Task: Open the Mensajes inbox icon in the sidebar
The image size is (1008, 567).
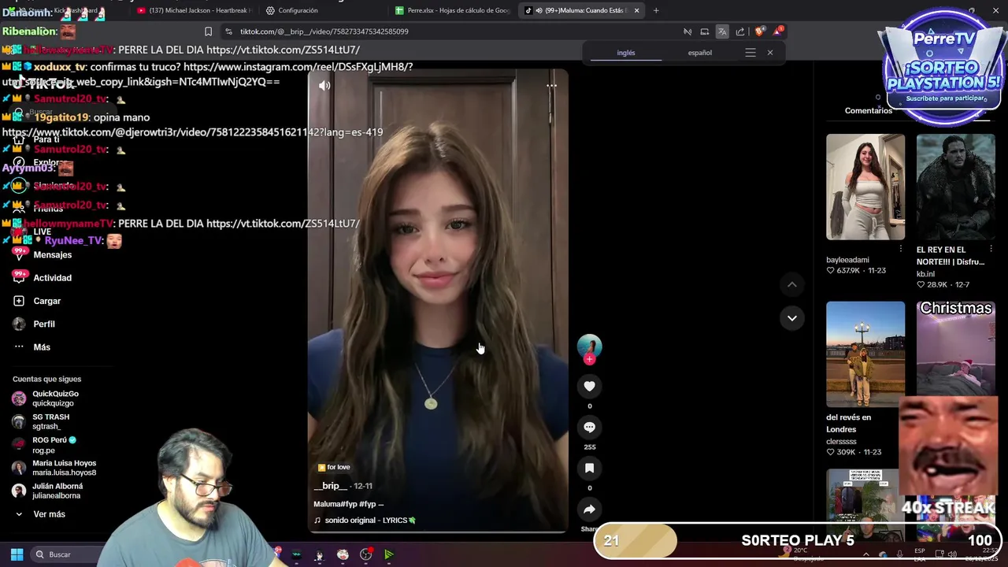Action: pos(19,254)
